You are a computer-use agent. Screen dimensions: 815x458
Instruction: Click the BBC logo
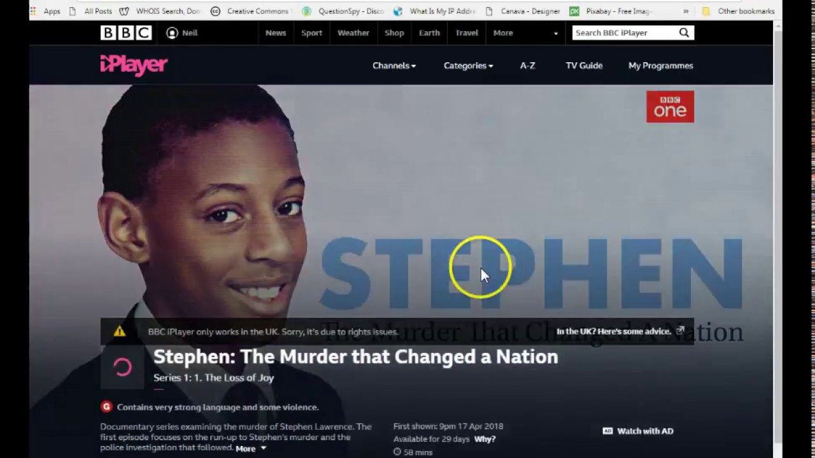click(126, 32)
